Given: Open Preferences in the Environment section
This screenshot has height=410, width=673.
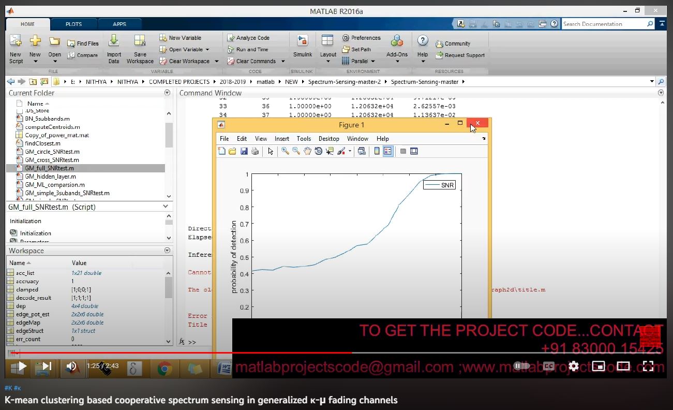Looking at the screenshot, I should tap(361, 38).
